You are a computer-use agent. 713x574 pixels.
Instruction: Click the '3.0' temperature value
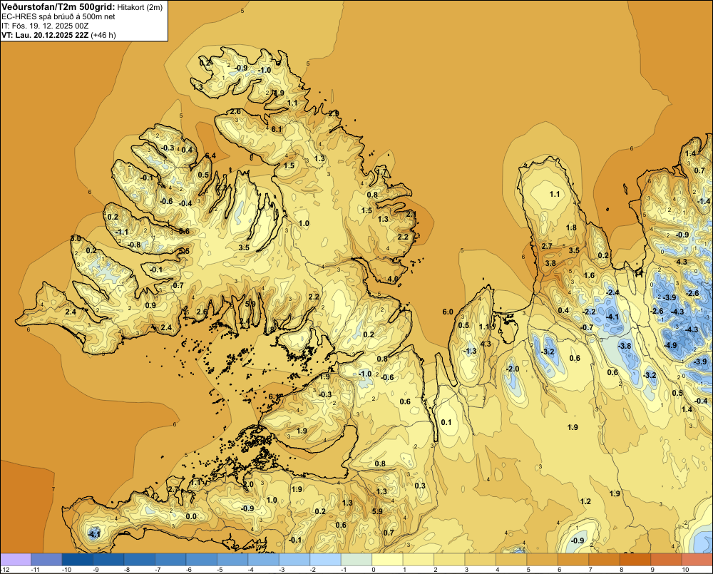(76, 238)
